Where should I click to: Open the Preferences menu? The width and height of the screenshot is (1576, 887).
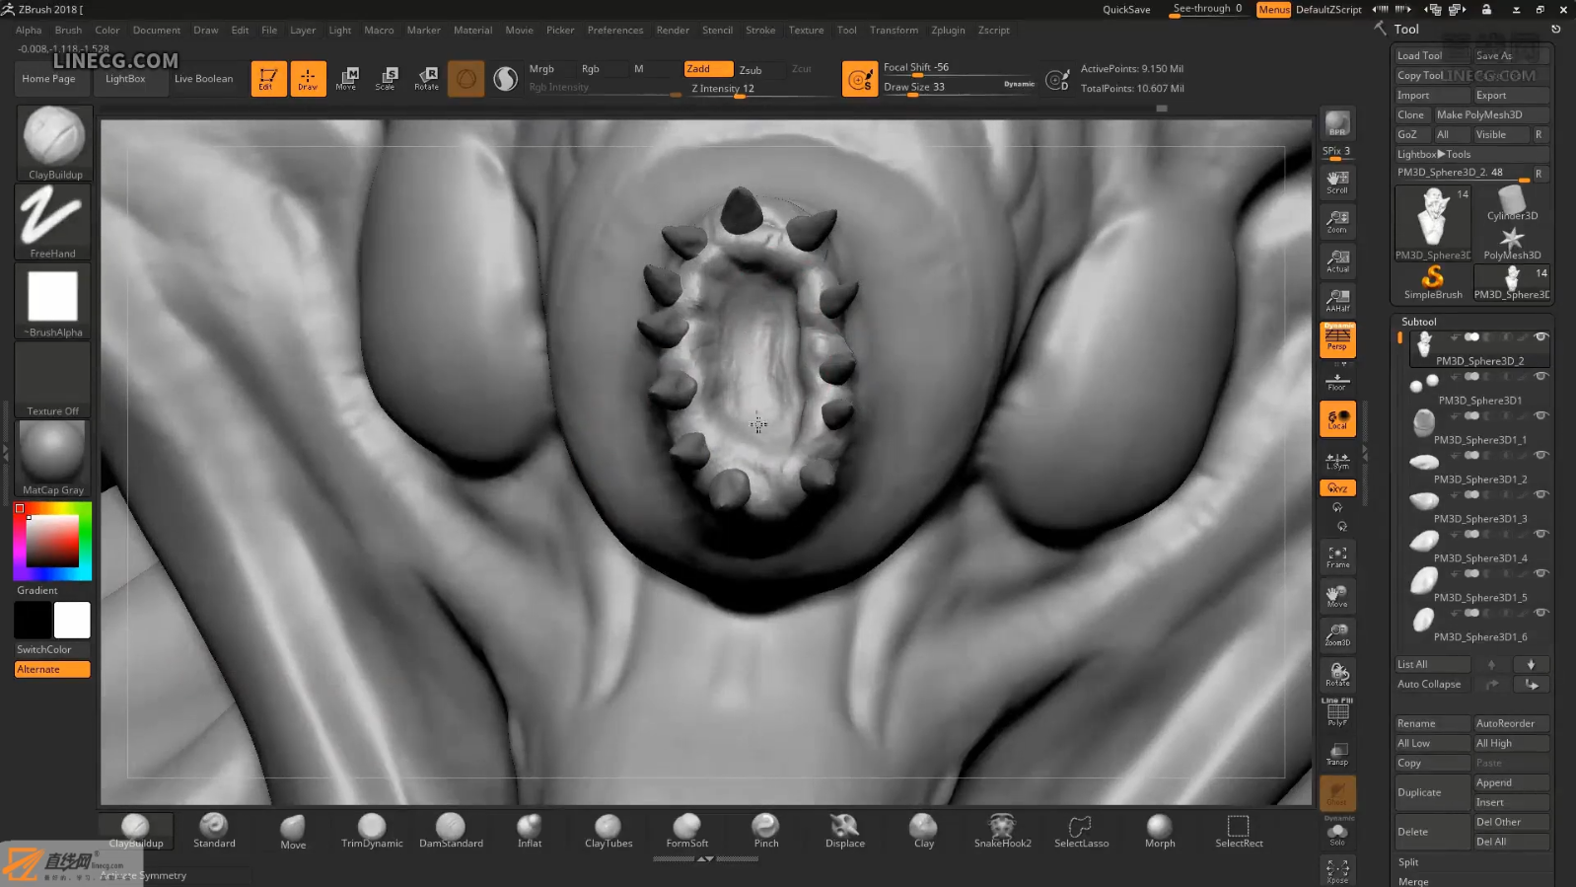(x=615, y=30)
